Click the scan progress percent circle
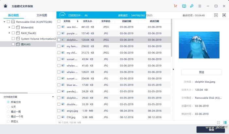Screen dimensions: 229x134 (62, 15)
